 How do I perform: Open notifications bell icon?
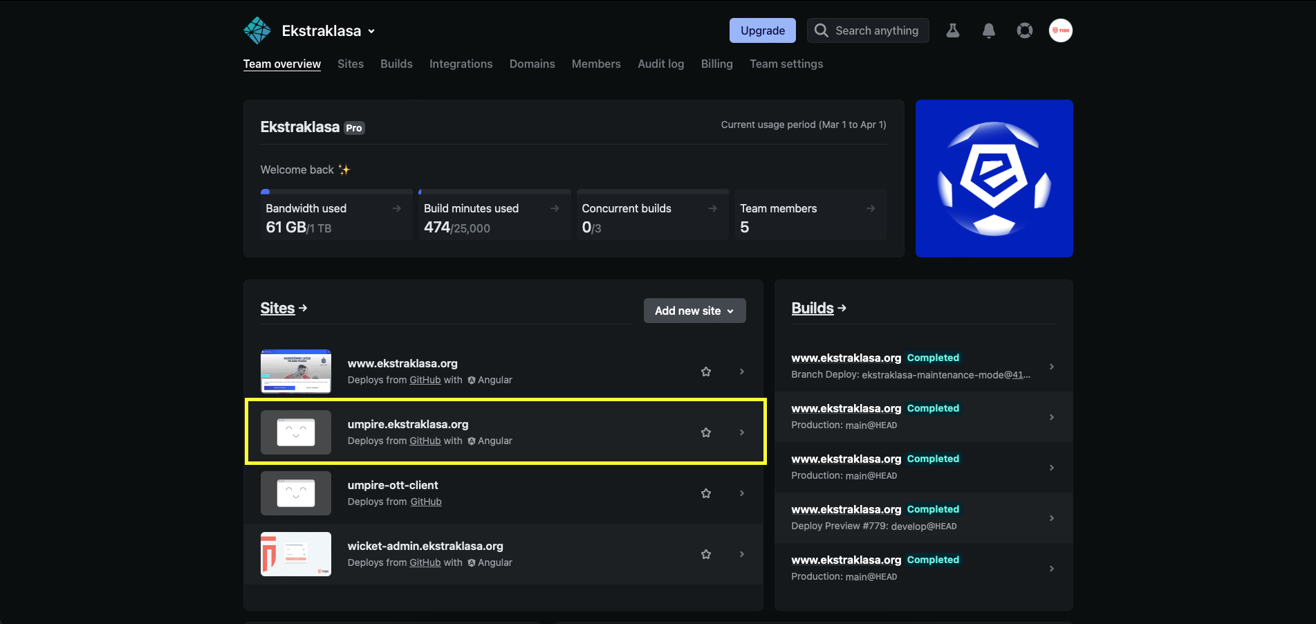click(x=989, y=30)
